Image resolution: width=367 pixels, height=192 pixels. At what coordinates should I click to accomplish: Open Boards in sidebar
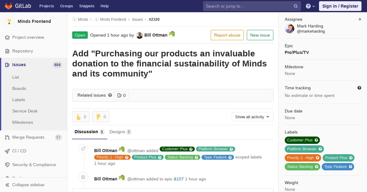19,88
